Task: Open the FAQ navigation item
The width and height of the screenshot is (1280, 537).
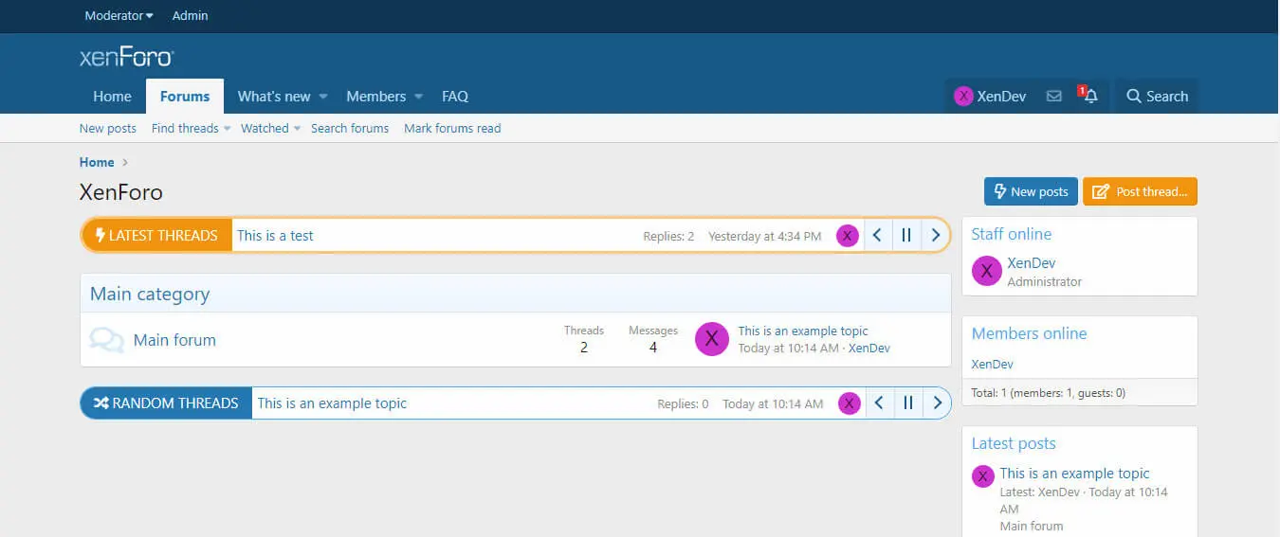Action: (455, 97)
